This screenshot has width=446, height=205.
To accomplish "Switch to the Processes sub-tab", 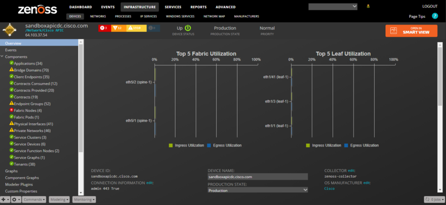I will pos(123,17).
